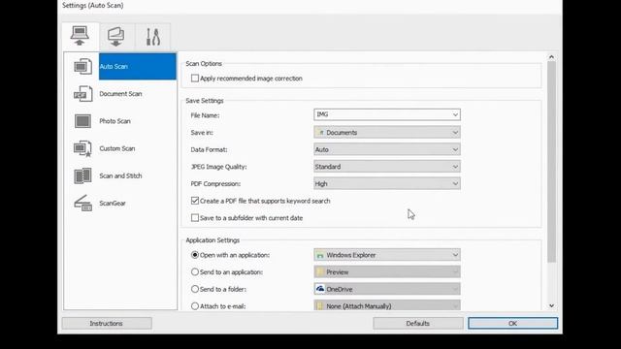Open the Save in Documents dropdown
621x349 pixels.
pos(387,133)
